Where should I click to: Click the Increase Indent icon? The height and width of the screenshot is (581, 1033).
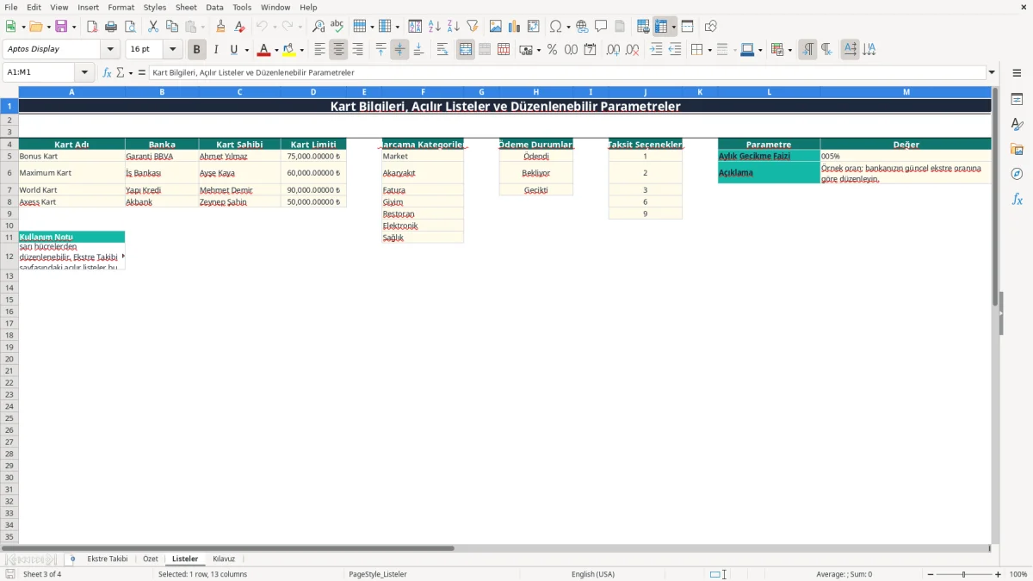[656, 50]
